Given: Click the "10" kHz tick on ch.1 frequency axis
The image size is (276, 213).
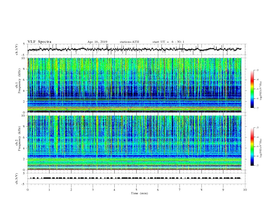Looking at the screenshot, I should 23,58.
